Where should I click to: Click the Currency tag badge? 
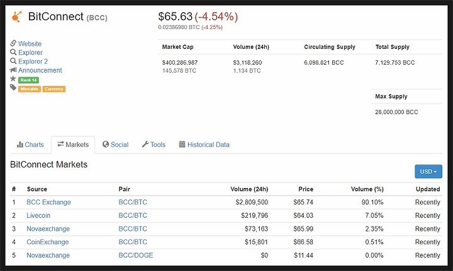click(x=54, y=89)
